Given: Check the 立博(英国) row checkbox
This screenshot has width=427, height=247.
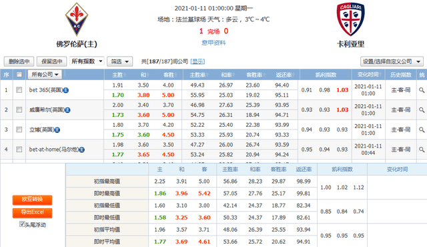Looking at the screenshot, I should tap(19, 130).
